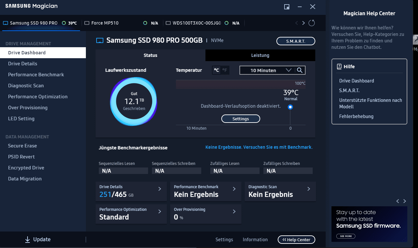Open LED Setting in sidebar
This screenshot has height=248, width=418.
pyautogui.click(x=43, y=119)
